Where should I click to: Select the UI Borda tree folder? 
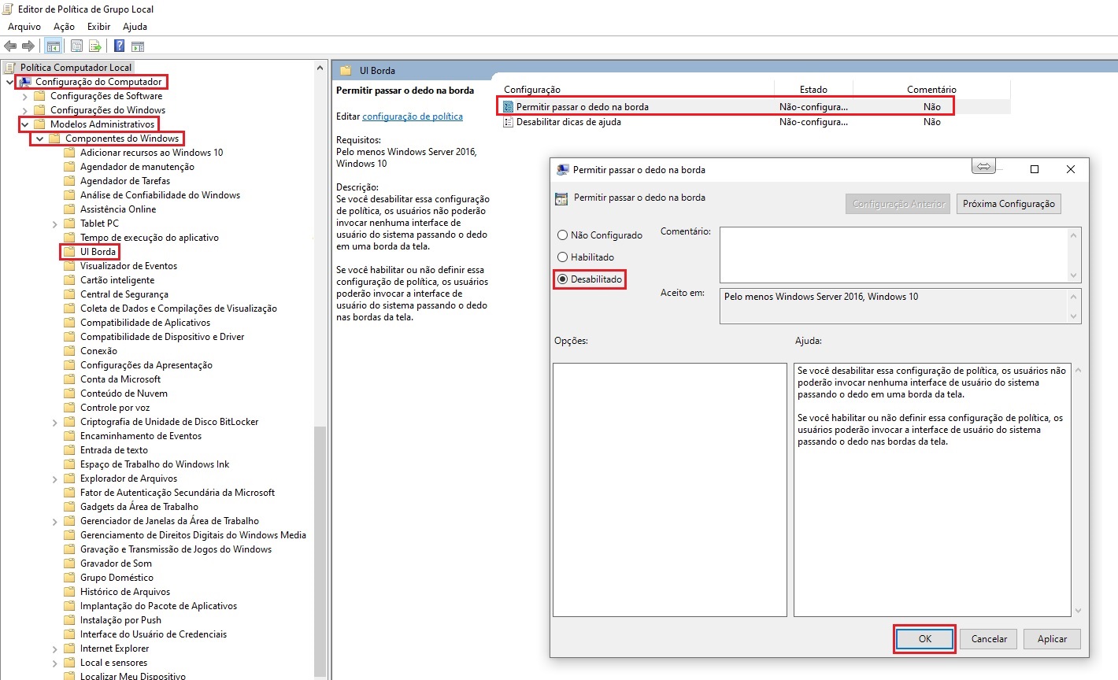(98, 252)
